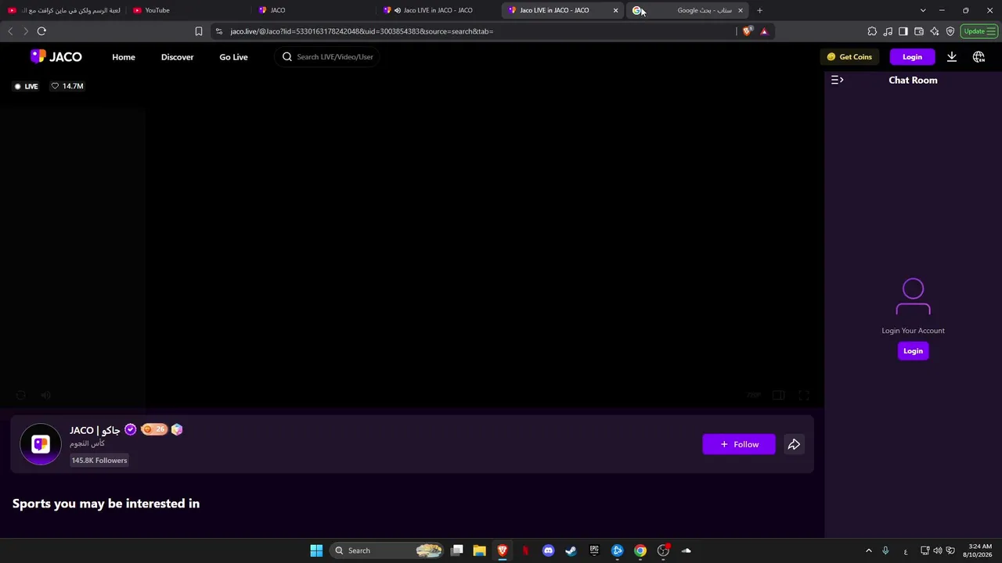Switch to the plain JACO browser tab
Image resolution: width=1002 pixels, height=563 pixels.
click(313, 10)
